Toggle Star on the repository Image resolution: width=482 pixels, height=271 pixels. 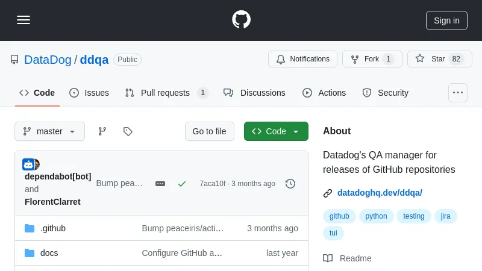point(439,59)
